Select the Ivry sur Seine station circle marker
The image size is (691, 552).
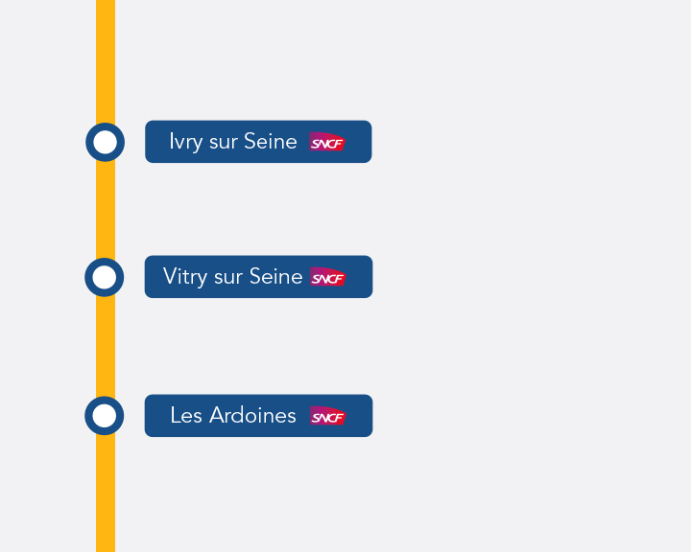pos(105,142)
